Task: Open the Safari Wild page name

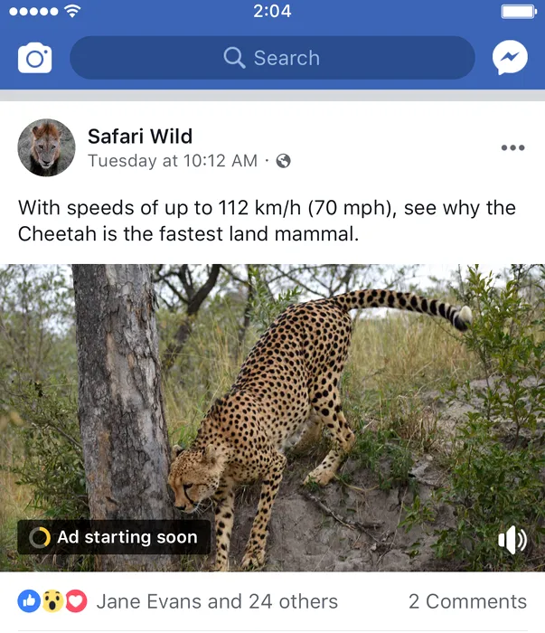Action: point(140,137)
